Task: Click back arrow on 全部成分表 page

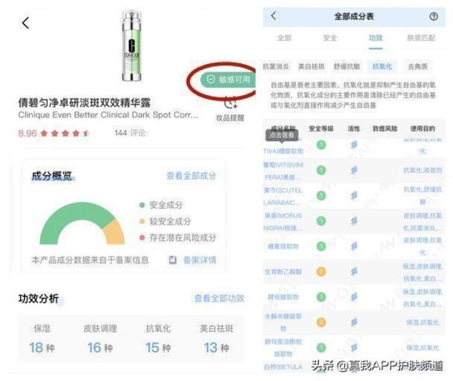Action: (x=273, y=16)
